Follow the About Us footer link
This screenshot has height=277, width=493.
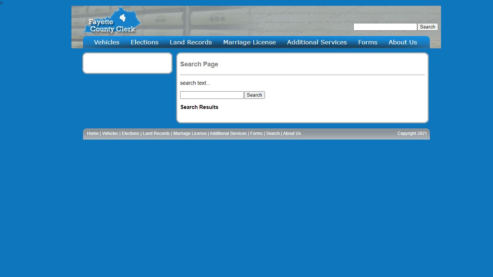(292, 133)
